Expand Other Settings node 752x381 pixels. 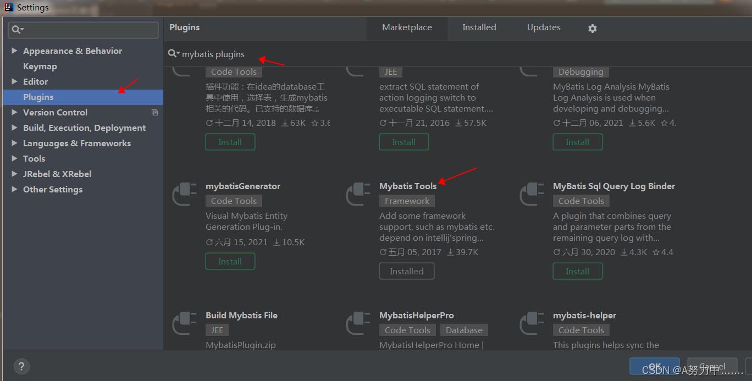[x=14, y=189]
